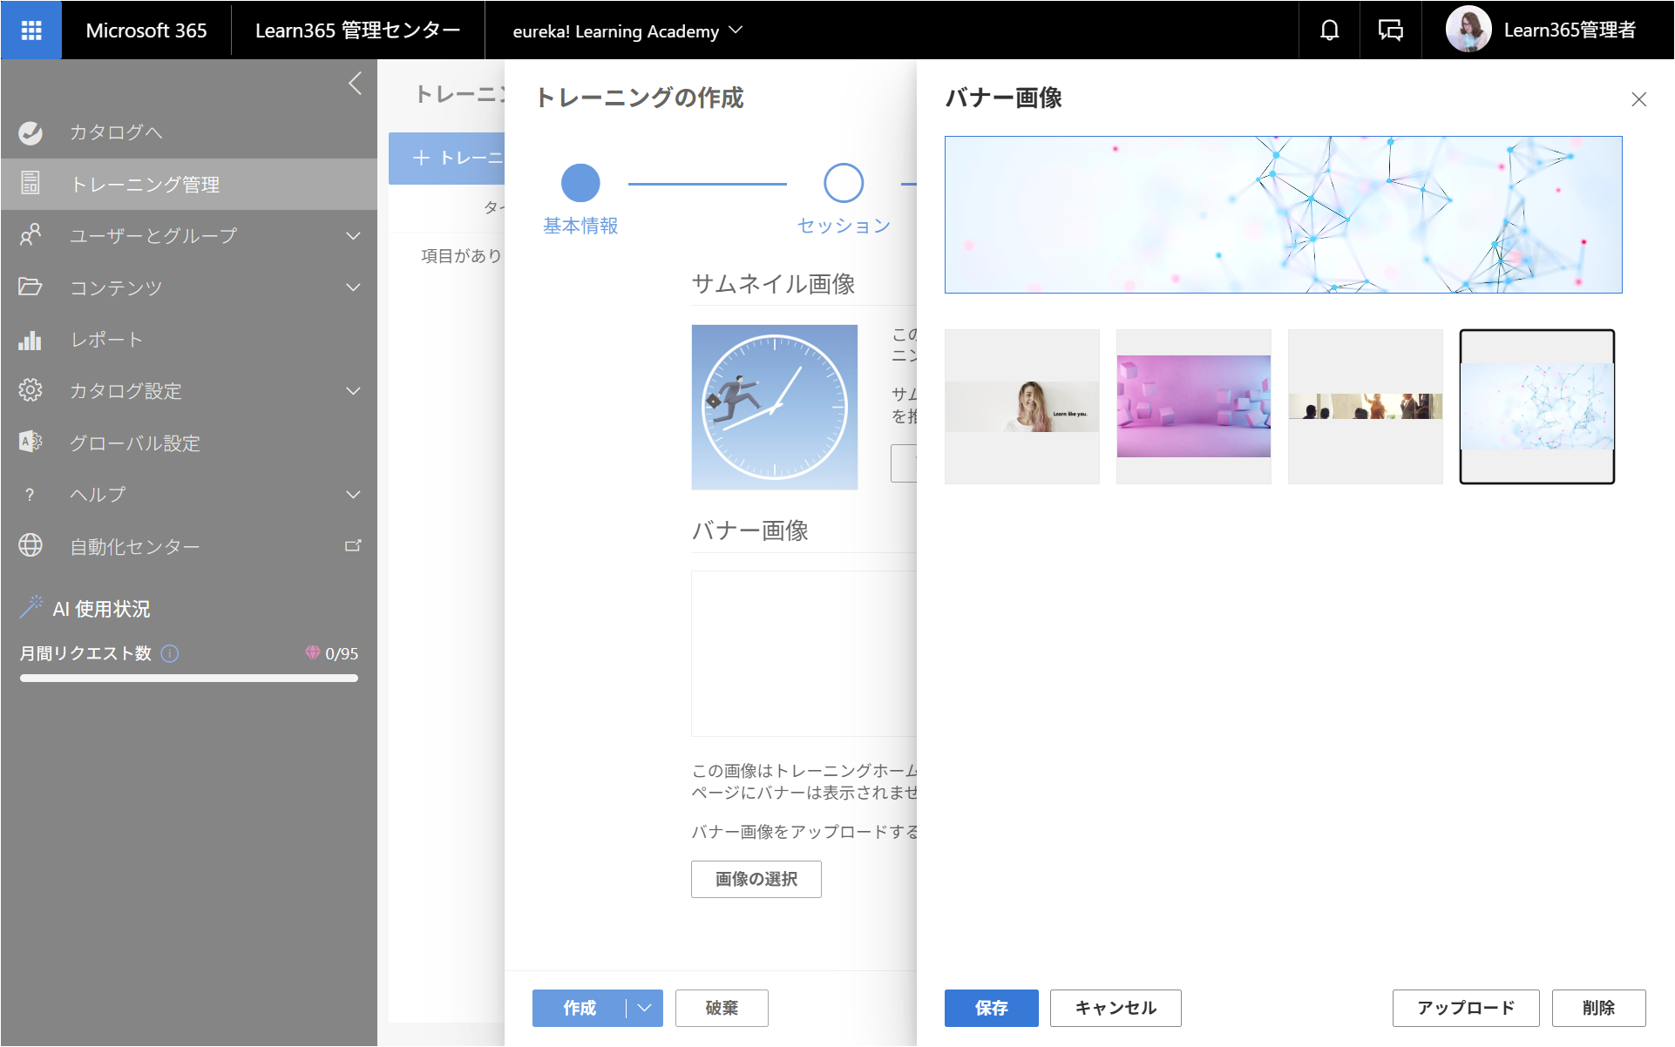Open eureka! Learning Academy dropdown
The width and height of the screenshot is (1675, 1047).
pos(627,30)
